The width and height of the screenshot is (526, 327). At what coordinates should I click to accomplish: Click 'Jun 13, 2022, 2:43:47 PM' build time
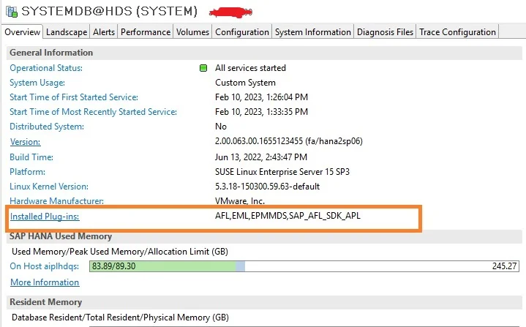261,157
